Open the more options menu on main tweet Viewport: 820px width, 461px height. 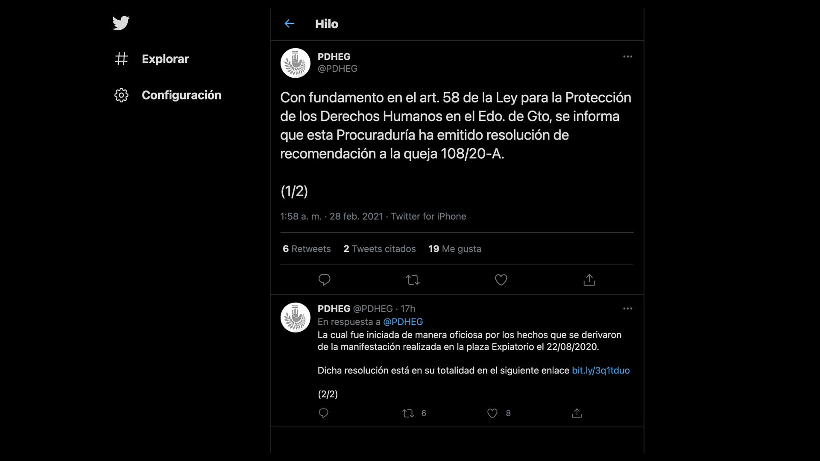pos(627,56)
